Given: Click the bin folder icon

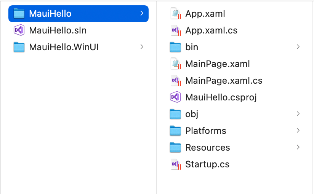Looking at the screenshot, I should (x=175, y=47).
